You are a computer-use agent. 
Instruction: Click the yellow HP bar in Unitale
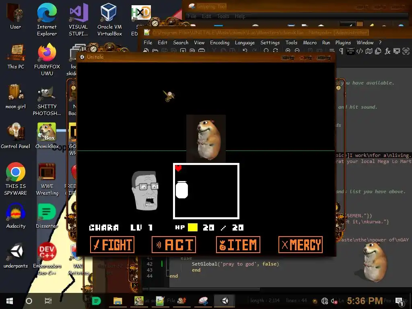193,227
